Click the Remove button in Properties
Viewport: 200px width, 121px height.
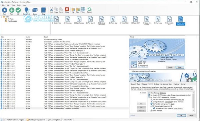click(x=141, y=111)
